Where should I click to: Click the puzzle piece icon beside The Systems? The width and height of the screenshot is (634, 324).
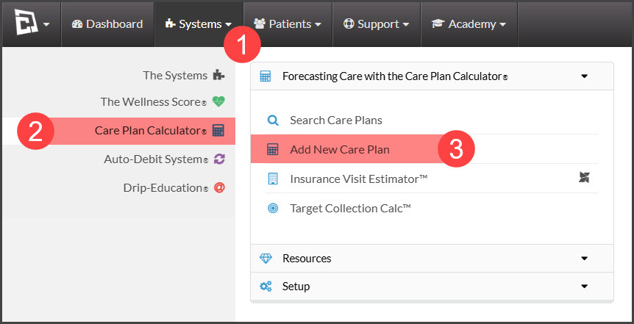[x=218, y=75]
